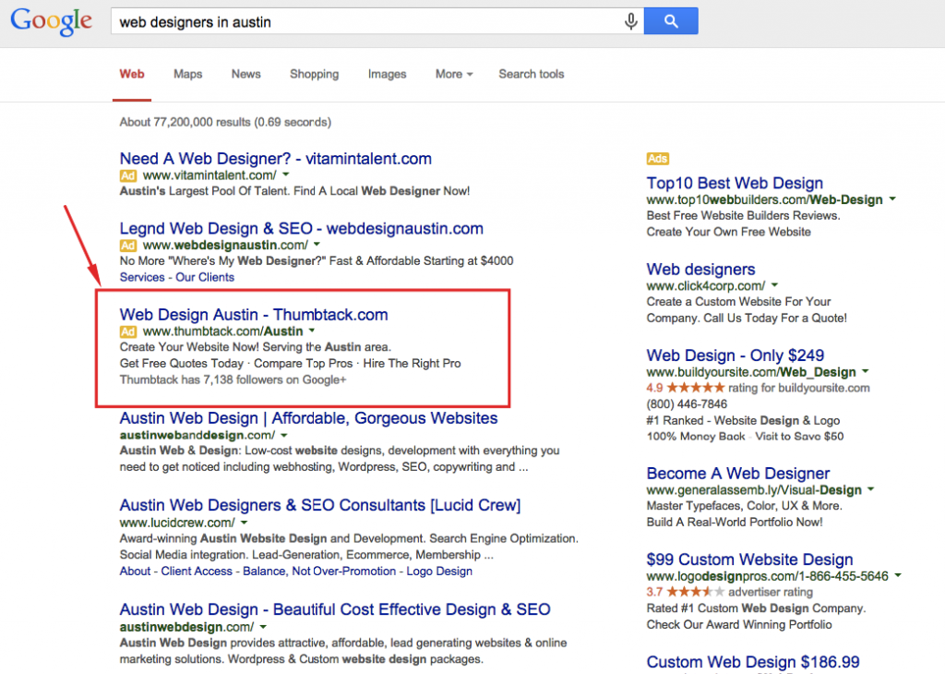Click www.thumbtack.com/Austin URL text
Screen dimensions: 945x674
(223, 331)
